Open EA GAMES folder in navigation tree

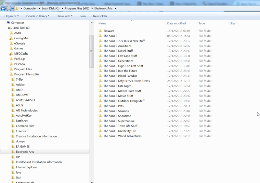(x=23, y=147)
